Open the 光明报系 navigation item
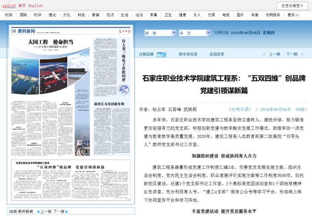Screen dimensions: 312x220 click(273, 15)
